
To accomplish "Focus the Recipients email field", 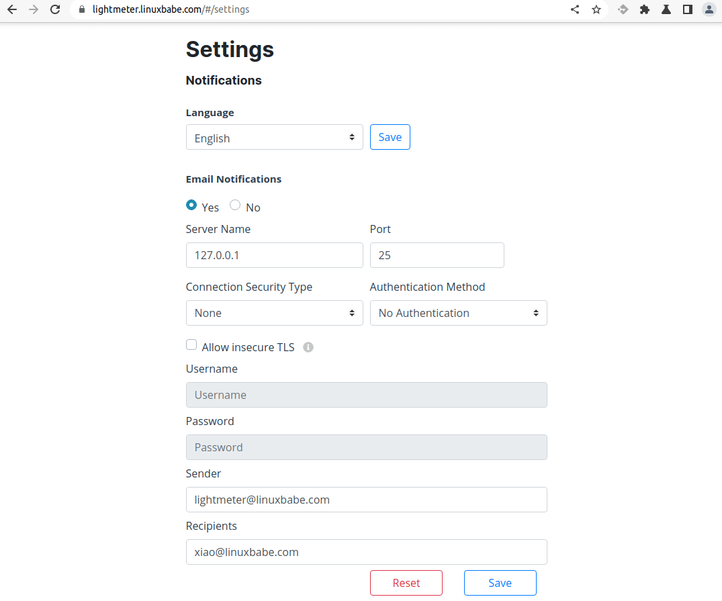I will pos(366,552).
